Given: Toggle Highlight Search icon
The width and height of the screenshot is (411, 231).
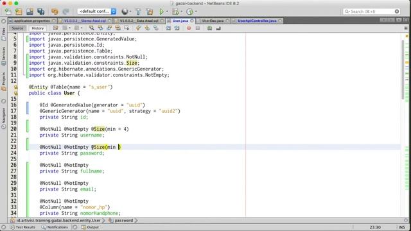Looking at the screenshot, I should (x=118, y=28).
